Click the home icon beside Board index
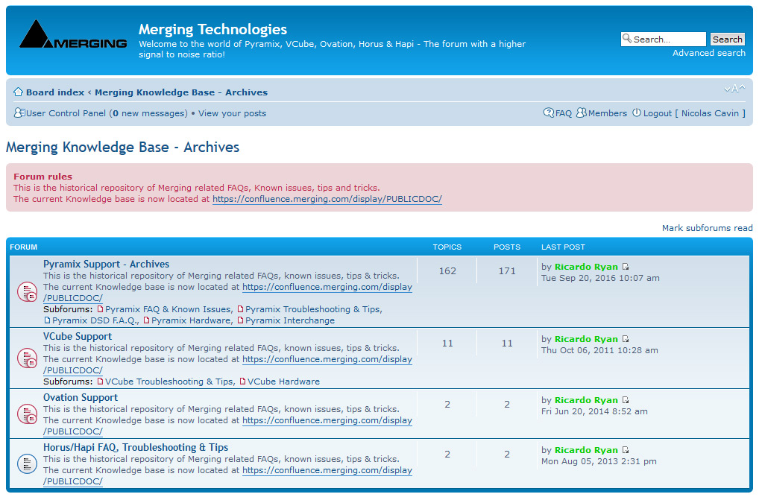Viewport: 762px width, 497px height. (x=19, y=92)
